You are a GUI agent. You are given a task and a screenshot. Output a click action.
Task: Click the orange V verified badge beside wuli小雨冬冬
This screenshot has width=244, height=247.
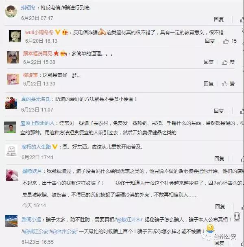tap(58, 32)
